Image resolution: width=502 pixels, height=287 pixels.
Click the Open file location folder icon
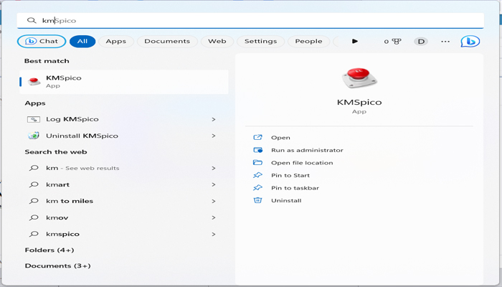258,163
